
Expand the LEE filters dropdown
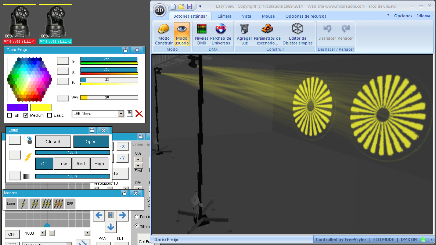pos(121,114)
